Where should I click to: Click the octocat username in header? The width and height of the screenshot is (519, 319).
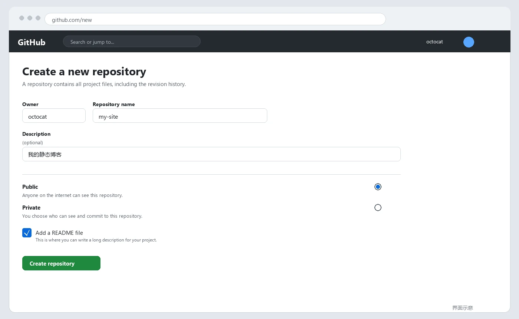pyautogui.click(x=434, y=42)
